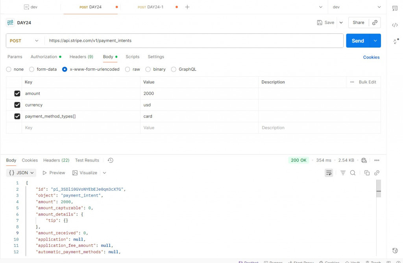Image resolution: width=403 pixels, height=263 pixels.
Task: Expand the tab list chevron
Action: 321,7
